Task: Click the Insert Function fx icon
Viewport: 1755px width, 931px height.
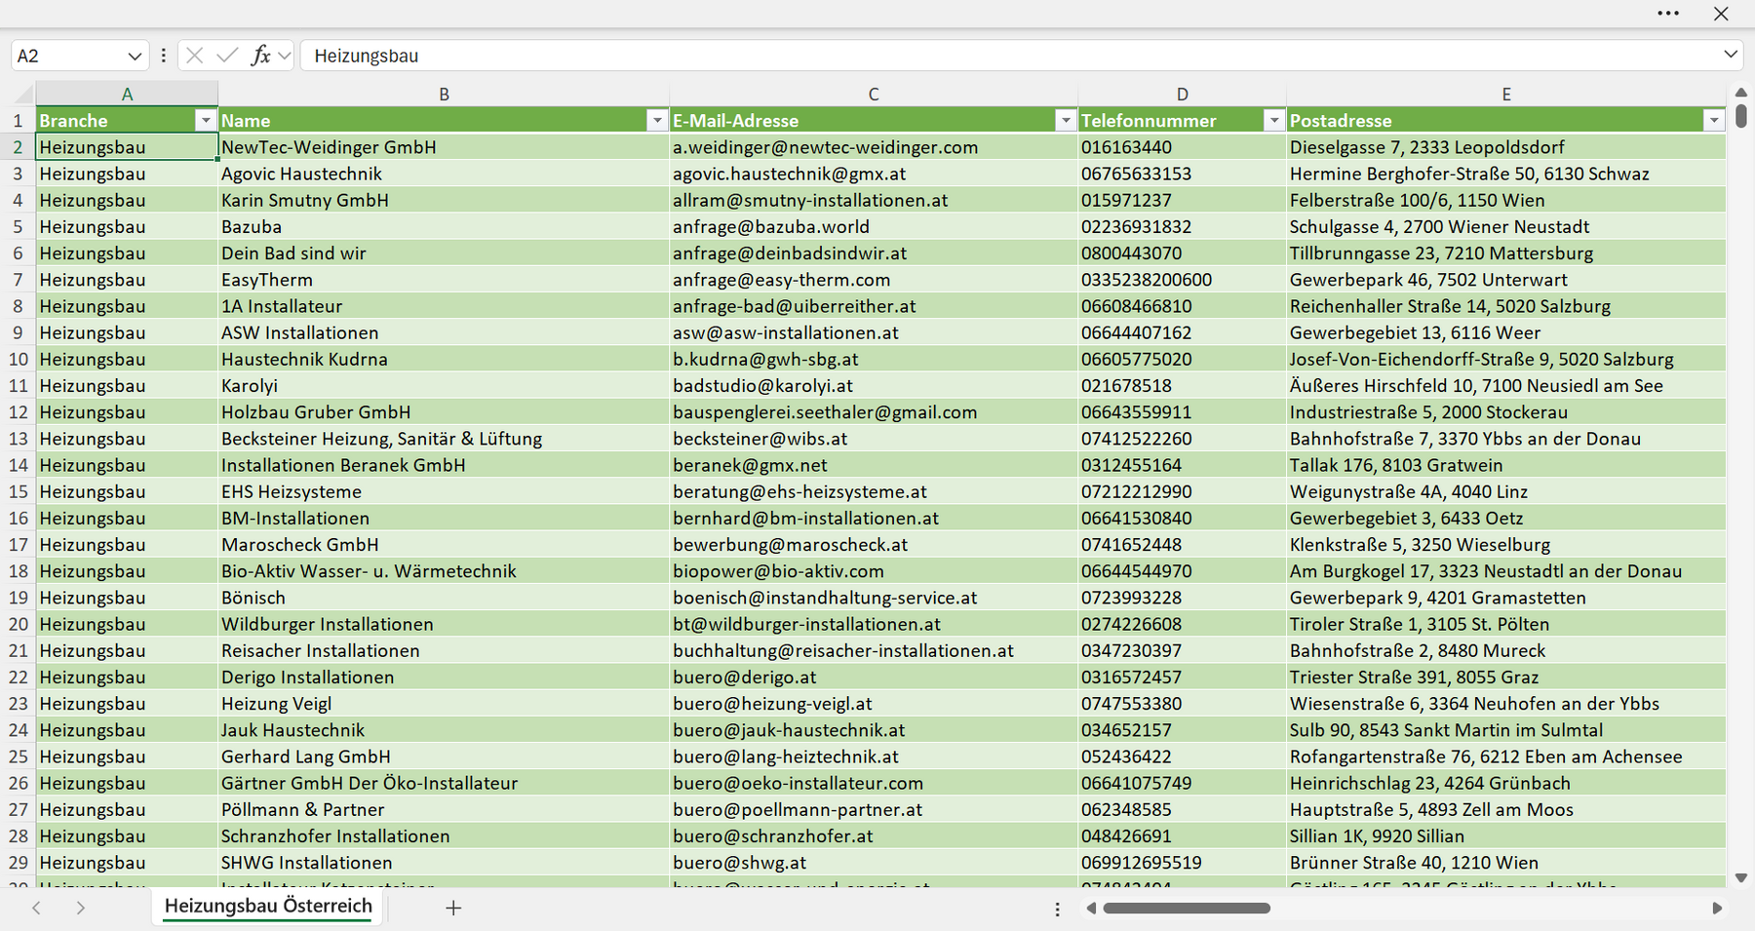Action: pos(260,56)
